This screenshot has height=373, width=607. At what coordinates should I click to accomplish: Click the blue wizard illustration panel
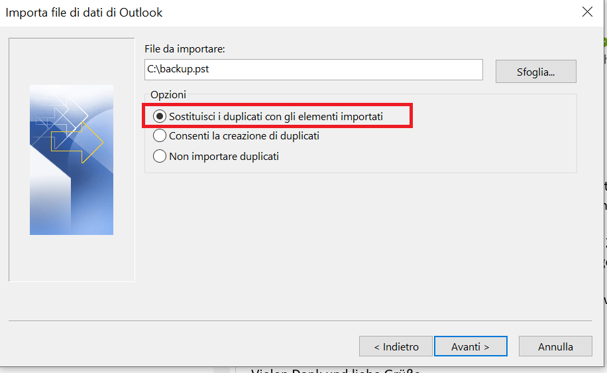coord(72,160)
